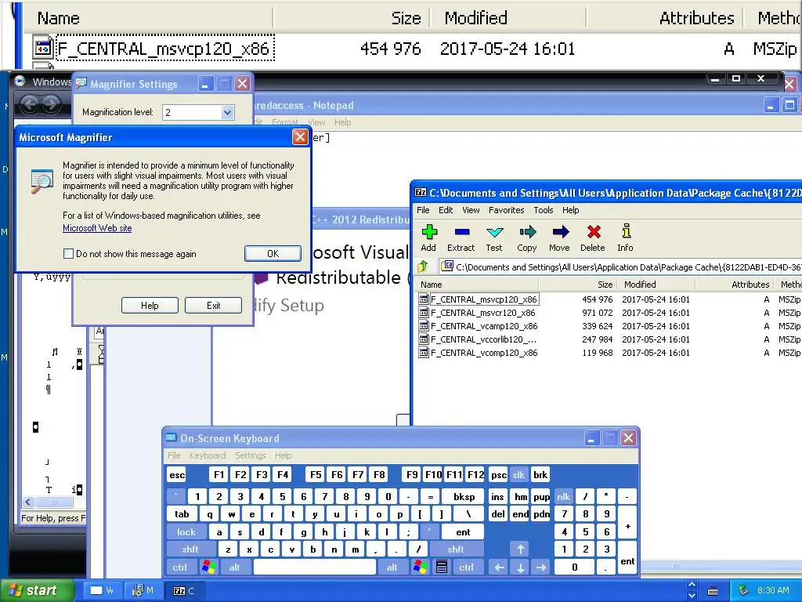Image resolution: width=802 pixels, height=602 pixels.
Task: Click the space bar on On-Screen Keyboard
Action: click(x=315, y=568)
